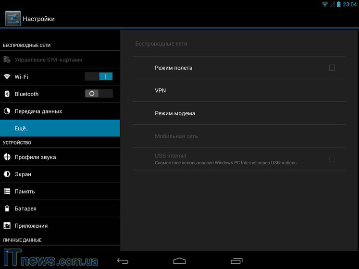Image resolution: width=359 pixels, height=269 pixels.
Task: Select the Ещё… menu item
Action: [x=60, y=128]
